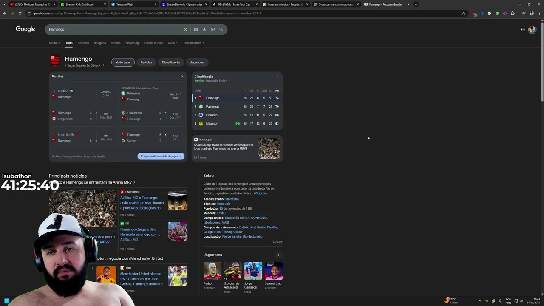
Task: Open taskbar weather widget showing 27°C
Action: 451,301
